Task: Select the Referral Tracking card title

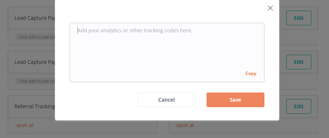Action: point(35,106)
